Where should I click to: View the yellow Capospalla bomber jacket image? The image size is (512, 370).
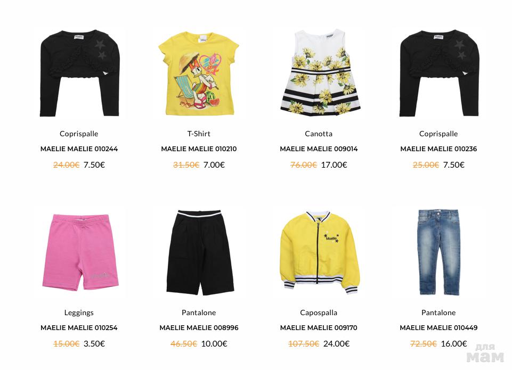[319, 252]
